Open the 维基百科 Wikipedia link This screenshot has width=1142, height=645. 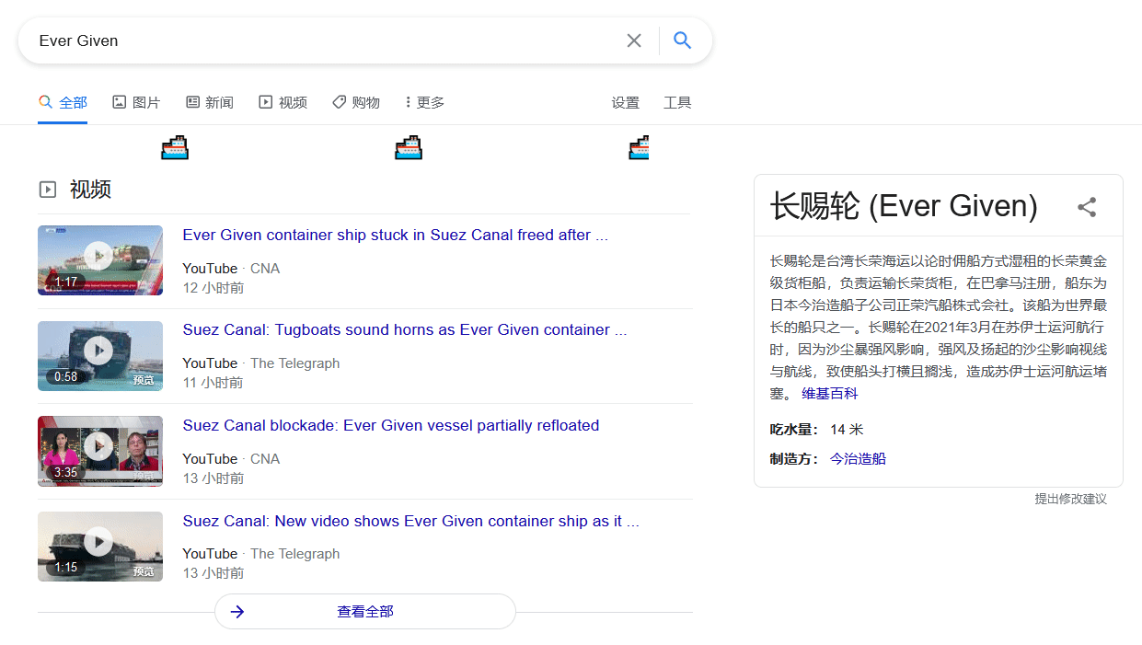tap(830, 394)
